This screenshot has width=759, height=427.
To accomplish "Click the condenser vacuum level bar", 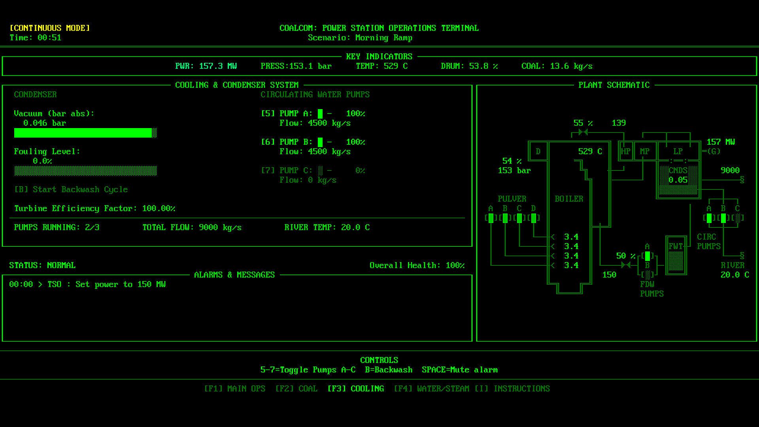I will tap(85, 133).
